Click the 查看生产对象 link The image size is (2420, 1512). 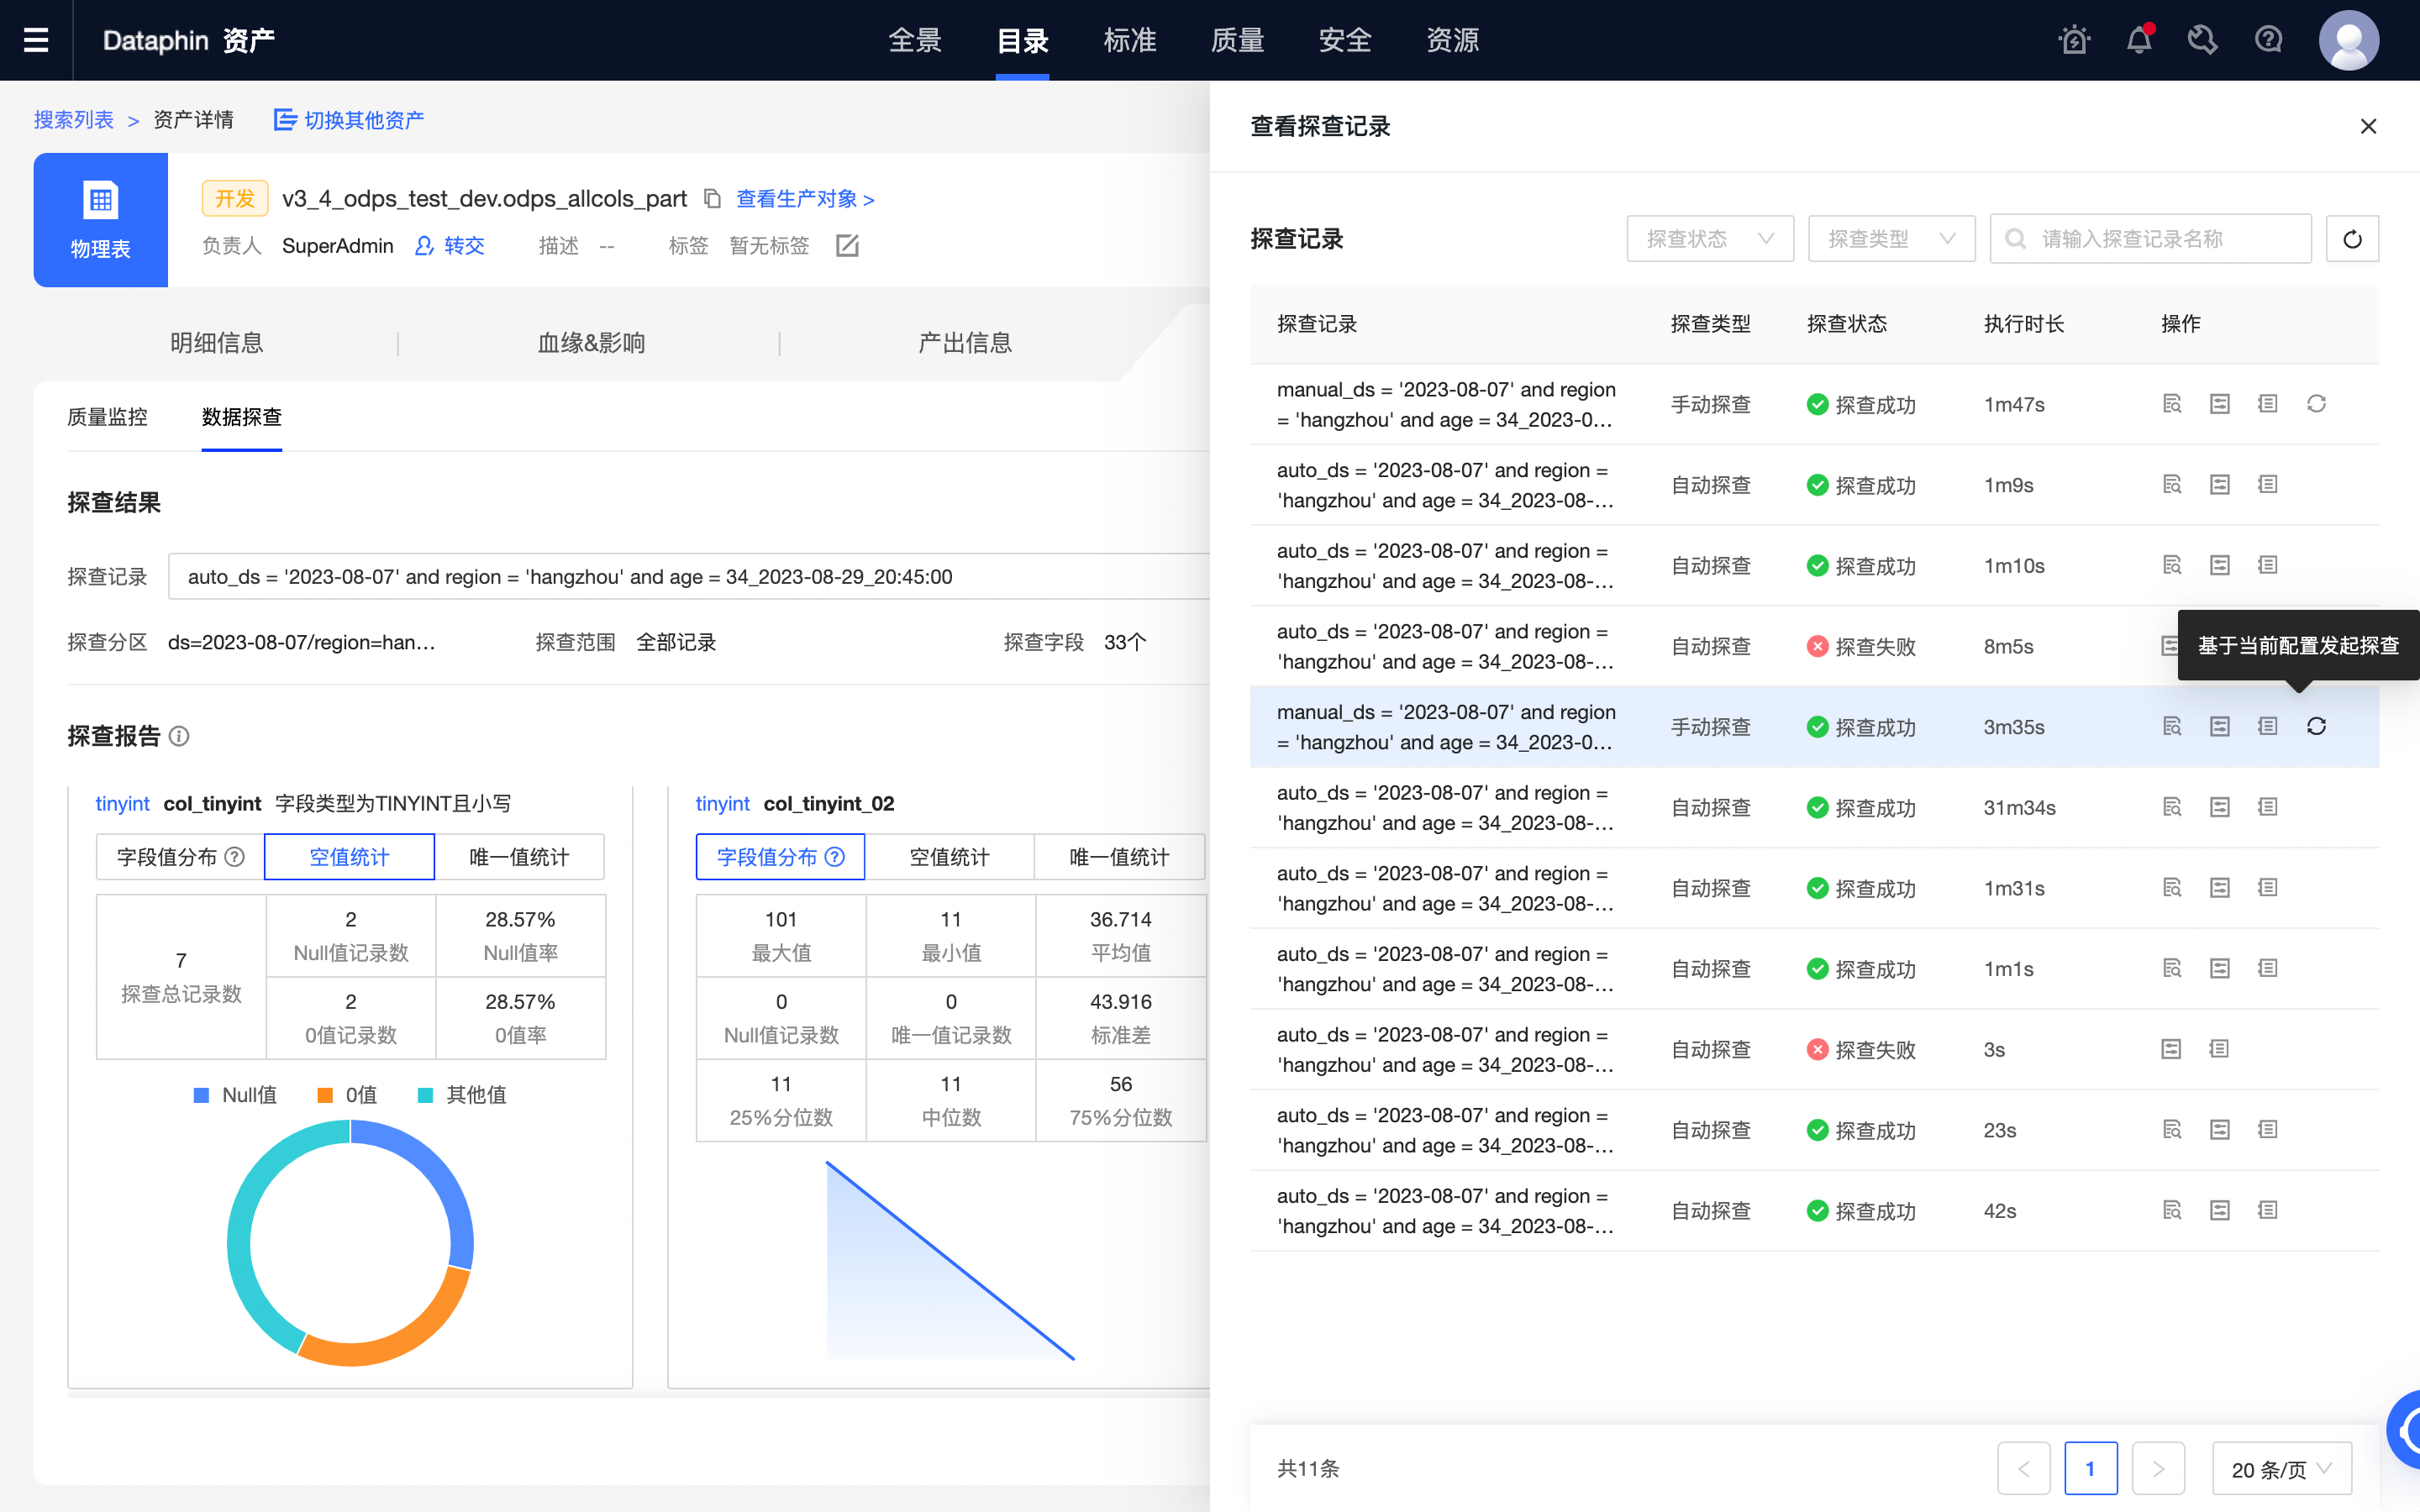tap(798, 198)
